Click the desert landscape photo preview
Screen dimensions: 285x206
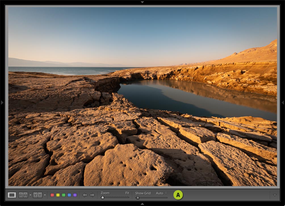pyautogui.click(x=142, y=96)
